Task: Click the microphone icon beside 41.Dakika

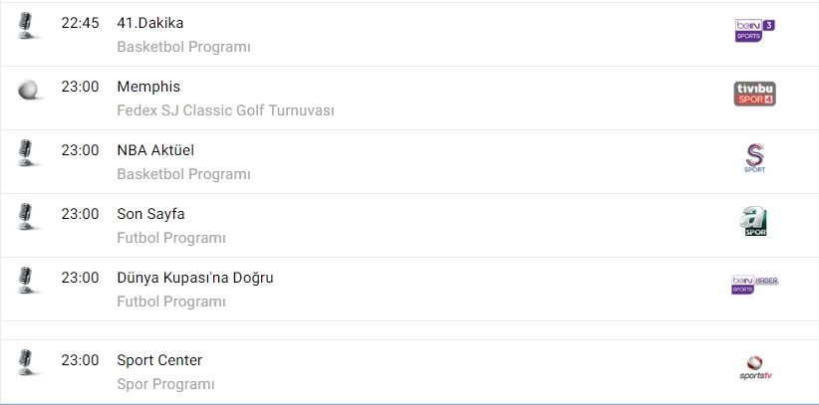Action: point(27,25)
